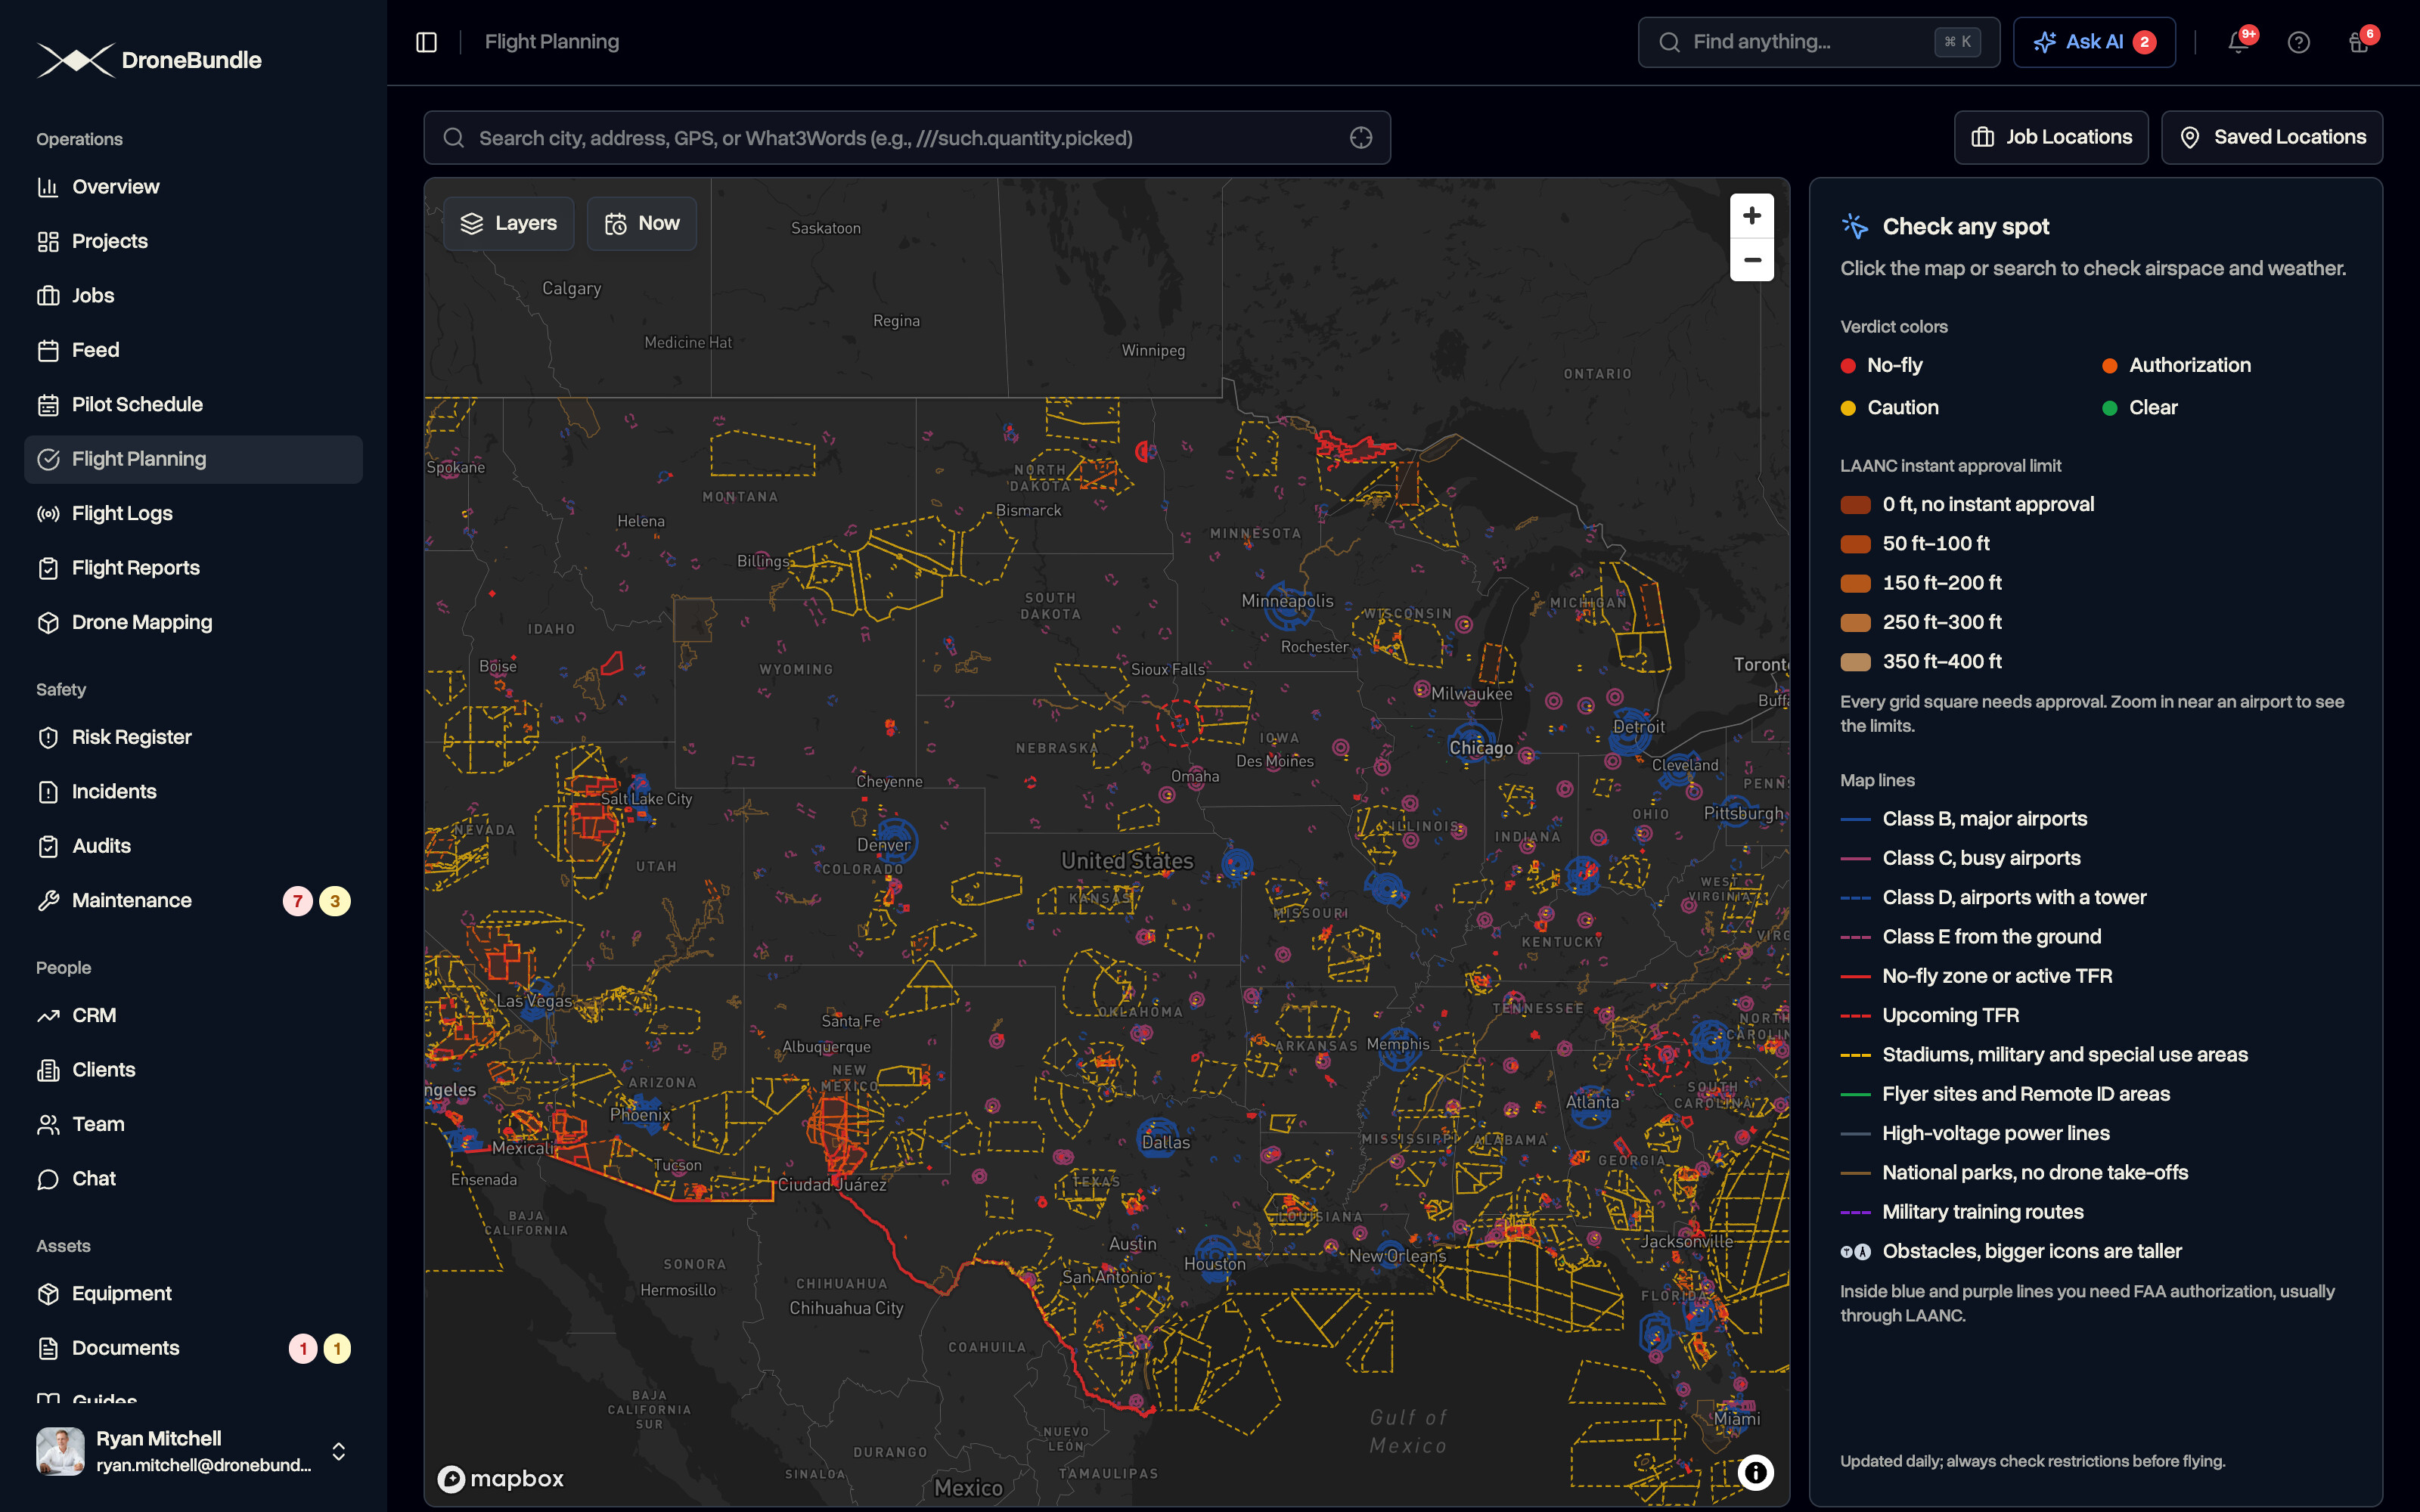Open Clients

(x=193, y=1070)
